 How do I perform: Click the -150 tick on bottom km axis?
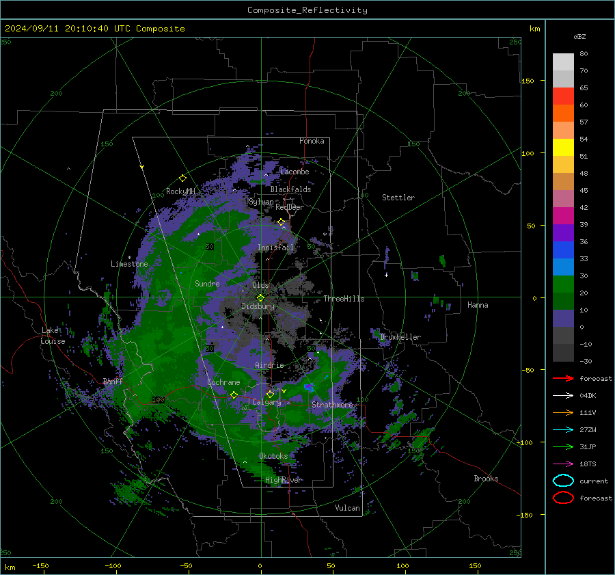40,565
